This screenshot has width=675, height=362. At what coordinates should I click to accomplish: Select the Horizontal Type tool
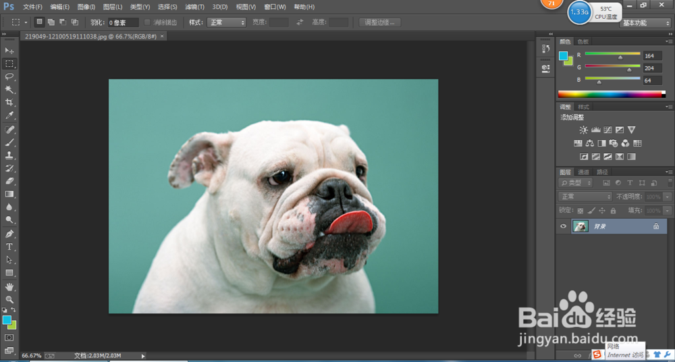click(x=9, y=247)
